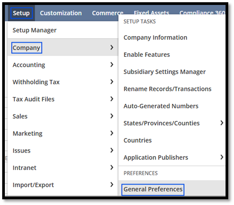Expand the Sales submenu chevron
The height and width of the screenshot is (205, 234).
coord(111,116)
